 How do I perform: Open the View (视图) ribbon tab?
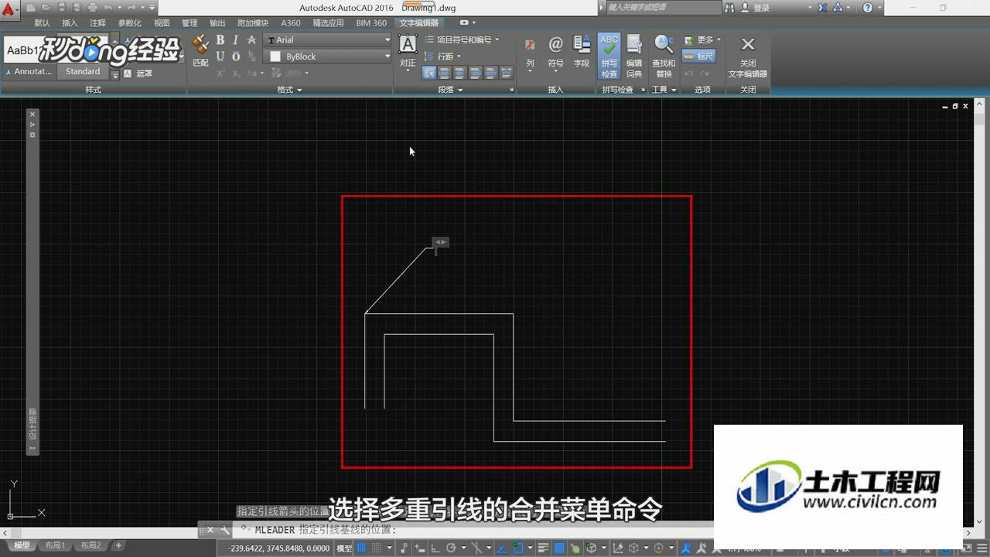pos(162,23)
